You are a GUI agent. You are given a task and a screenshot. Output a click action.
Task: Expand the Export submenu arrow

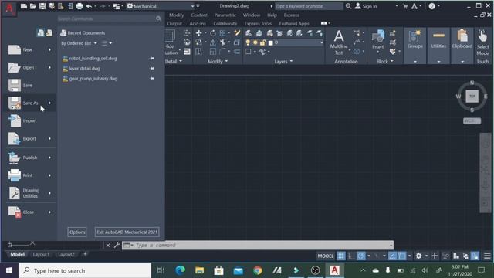(x=49, y=138)
